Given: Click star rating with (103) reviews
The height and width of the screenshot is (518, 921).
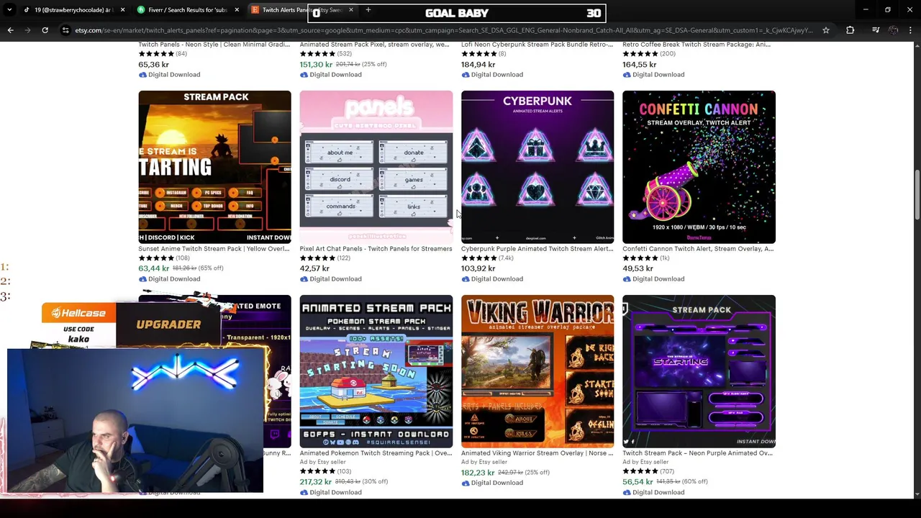Looking at the screenshot, I should point(325,472).
